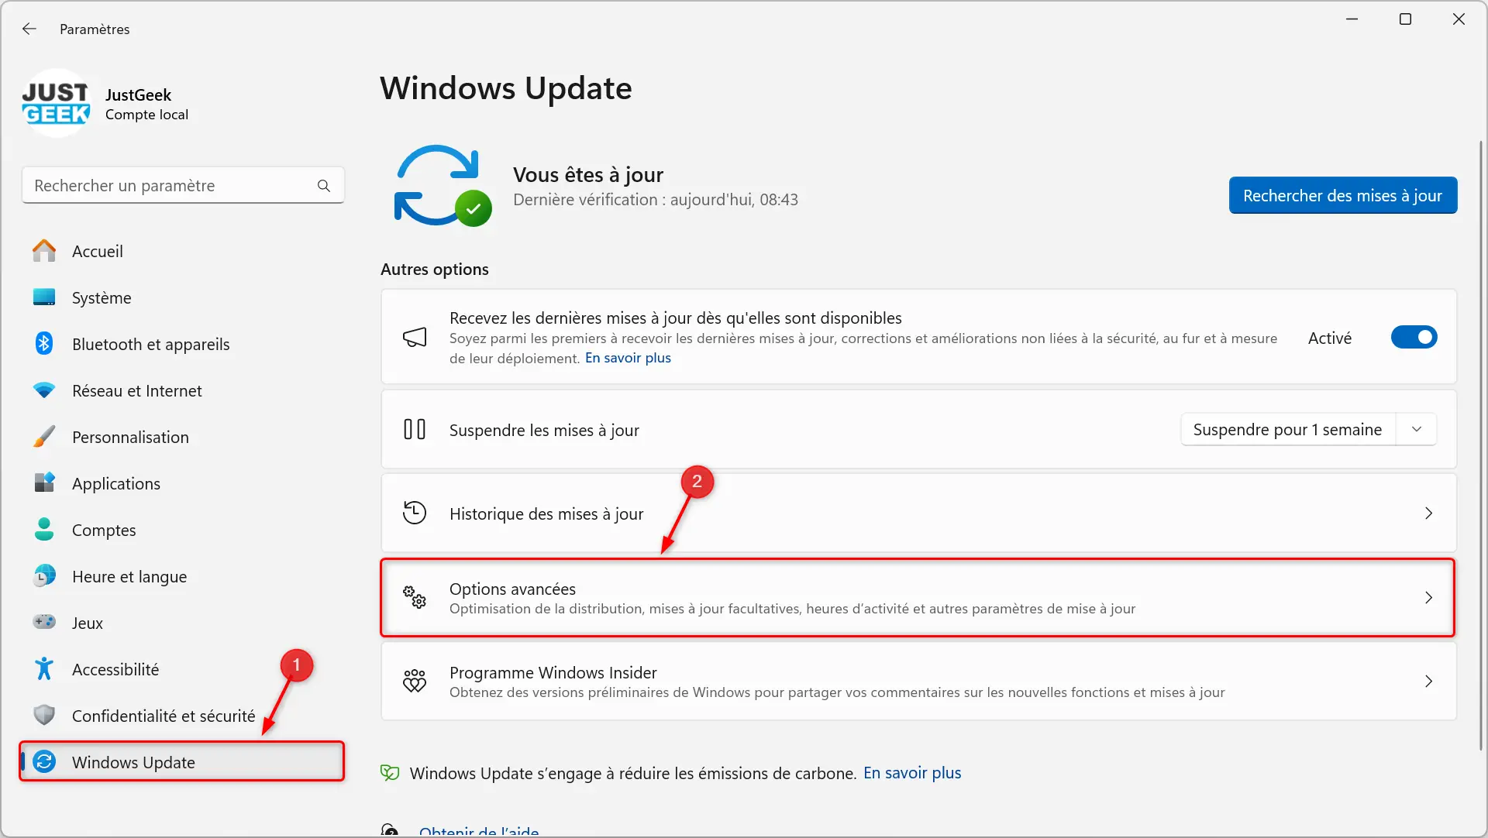This screenshot has height=838, width=1488.
Task: Click the history clock icon
Action: (415, 513)
